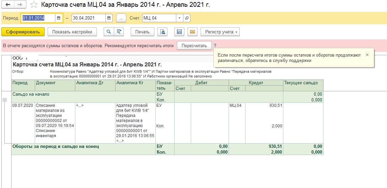Click the find next icon button

119,32
